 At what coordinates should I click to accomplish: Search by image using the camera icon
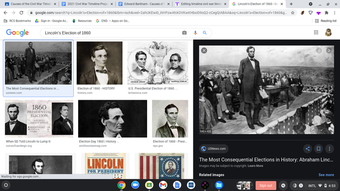coord(184,33)
